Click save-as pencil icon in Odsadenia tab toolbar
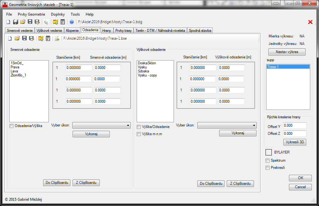This screenshot has height=206, width=319. [x=31, y=38]
